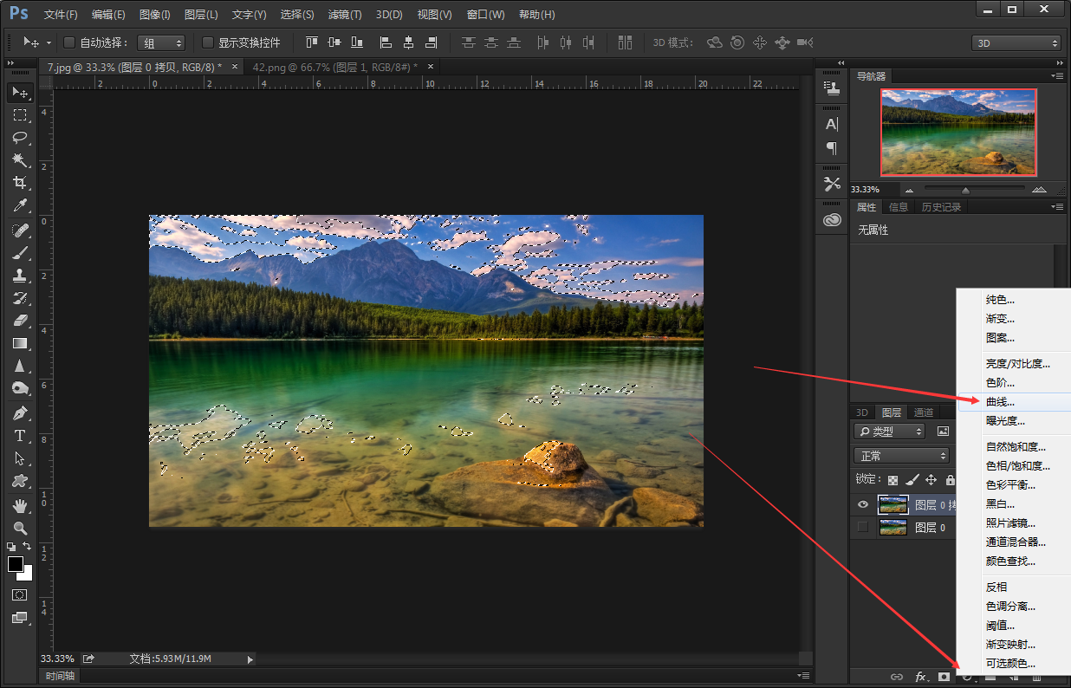Select the Horizontal Type tool
Viewport: 1071px width, 688px height.
[20, 436]
